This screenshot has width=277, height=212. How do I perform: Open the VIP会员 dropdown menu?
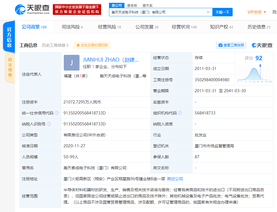click(x=257, y=12)
